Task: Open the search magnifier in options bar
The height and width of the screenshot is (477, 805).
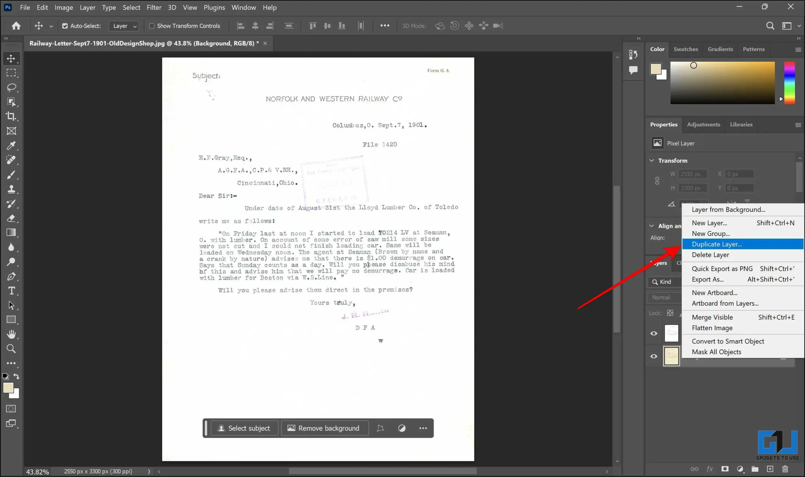Action: point(770,26)
